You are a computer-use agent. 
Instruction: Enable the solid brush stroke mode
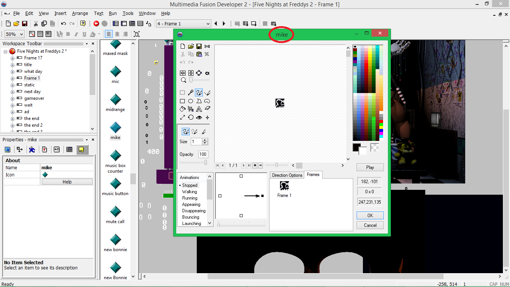click(186, 132)
